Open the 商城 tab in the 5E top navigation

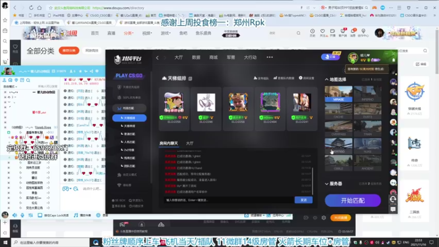point(213,58)
